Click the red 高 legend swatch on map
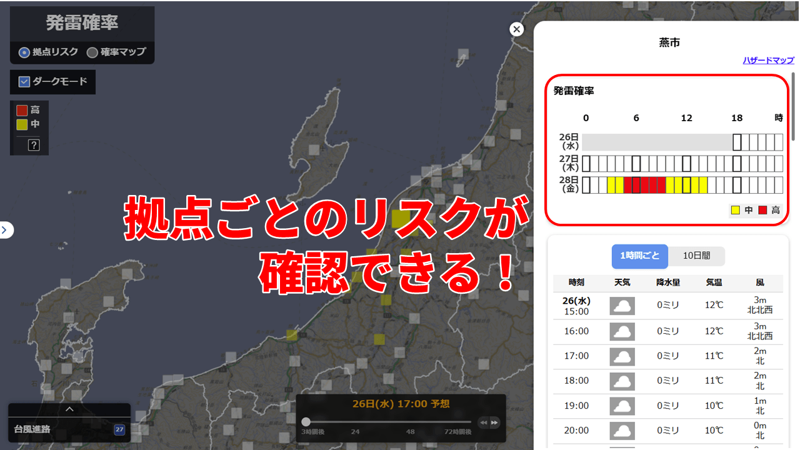Viewport: 800px width, 450px height. [22, 110]
